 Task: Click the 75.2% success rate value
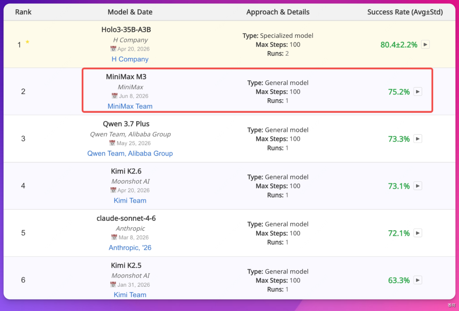pyautogui.click(x=399, y=92)
